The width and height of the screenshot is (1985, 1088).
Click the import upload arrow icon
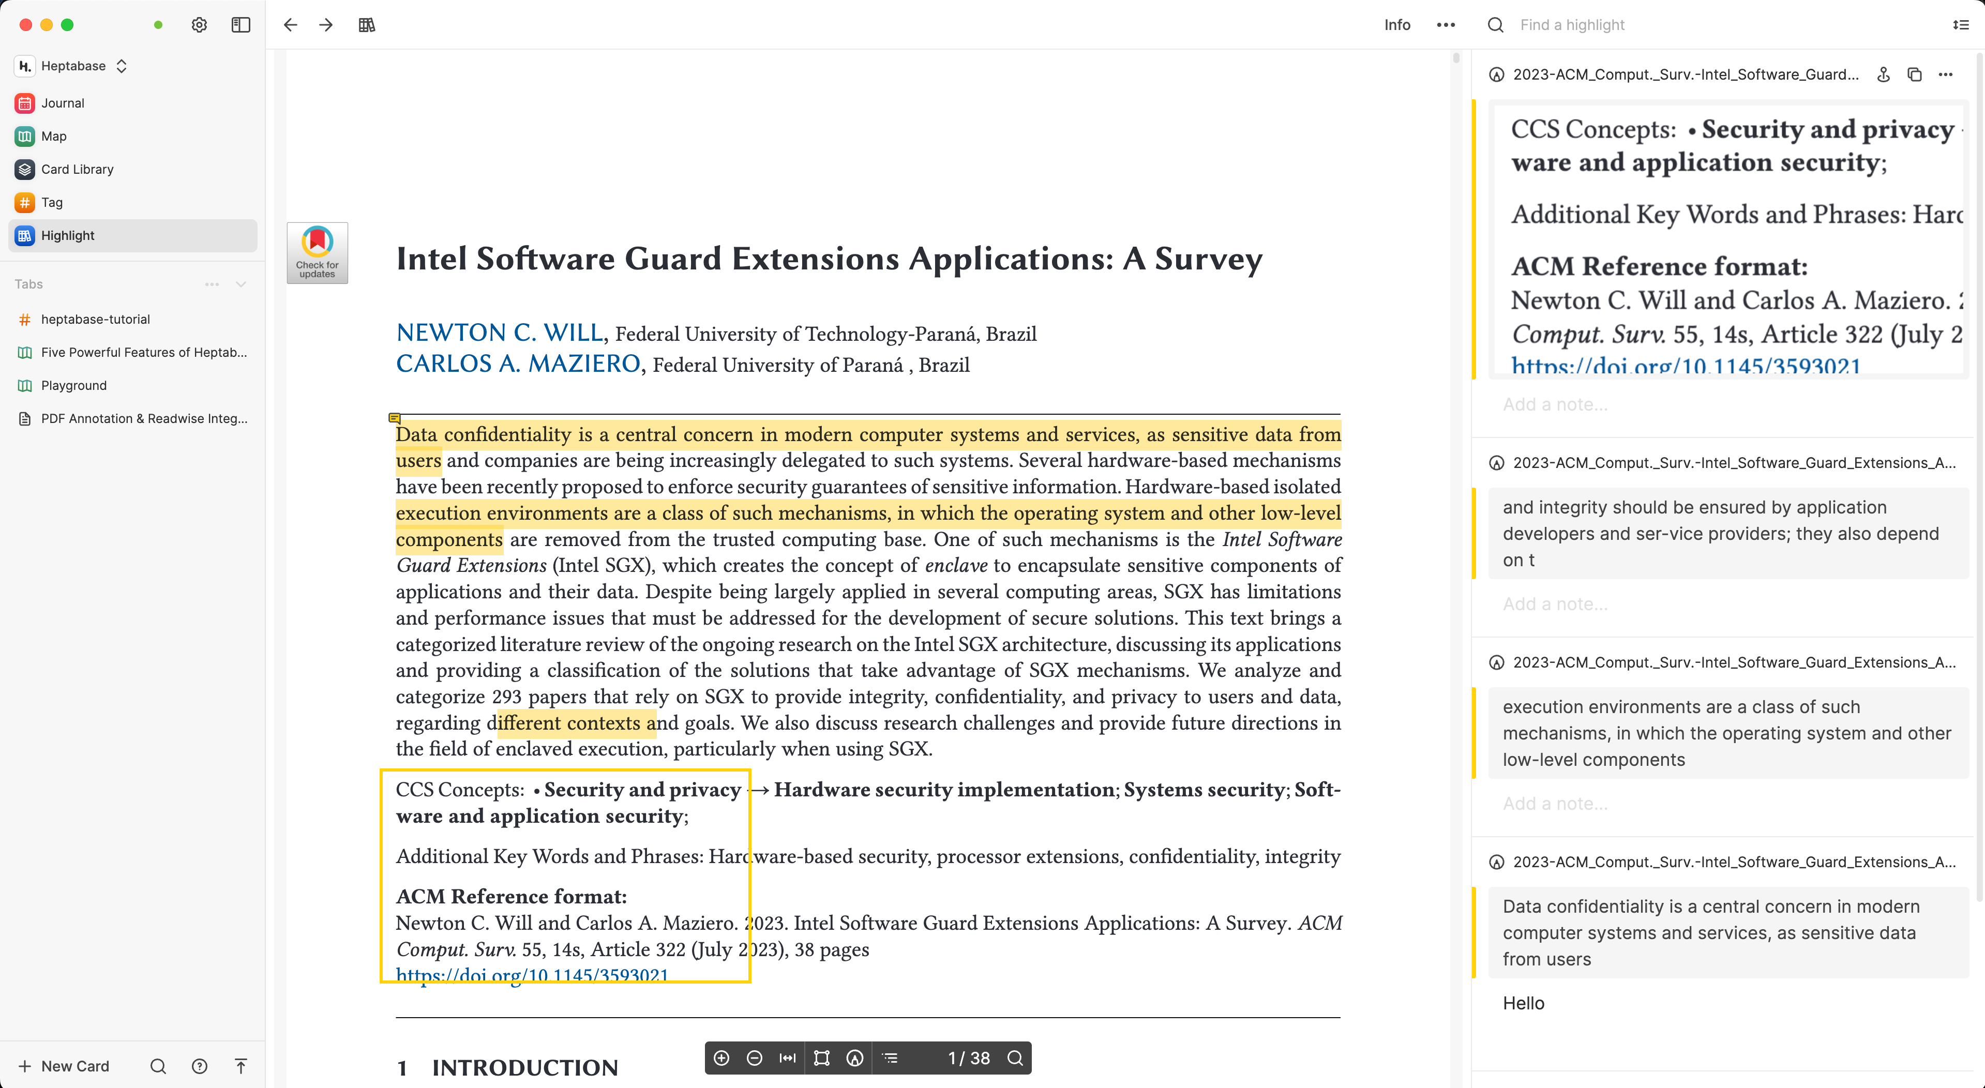click(240, 1066)
